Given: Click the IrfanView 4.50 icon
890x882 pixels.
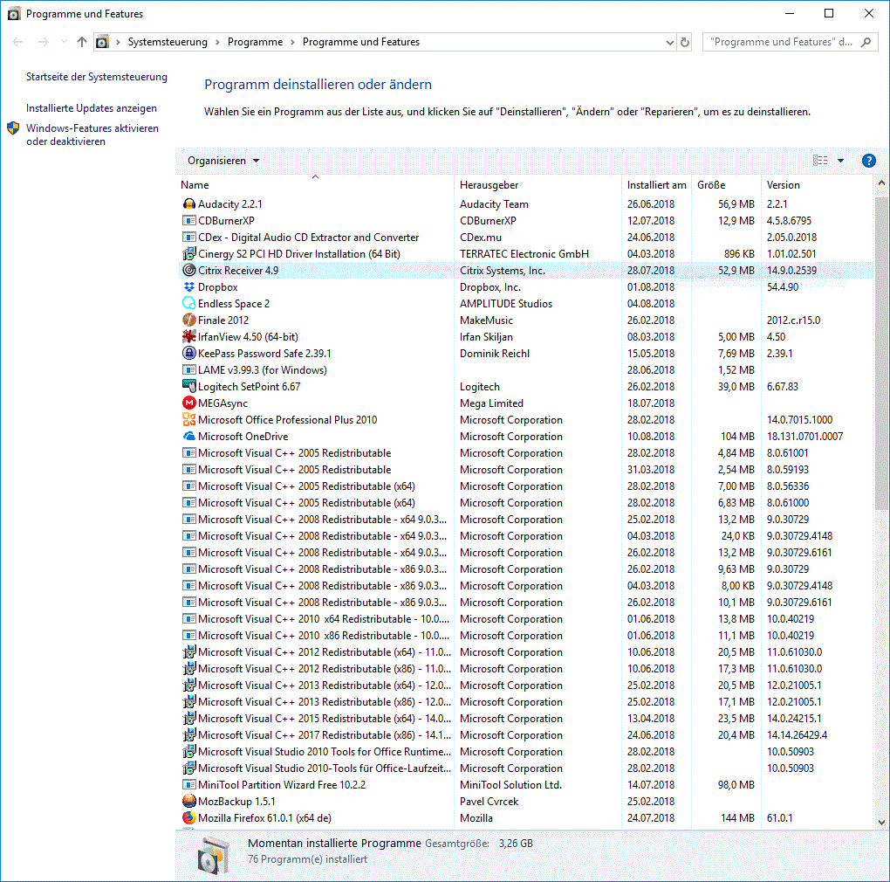Looking at the screenshot, I should tap(189, 336).
